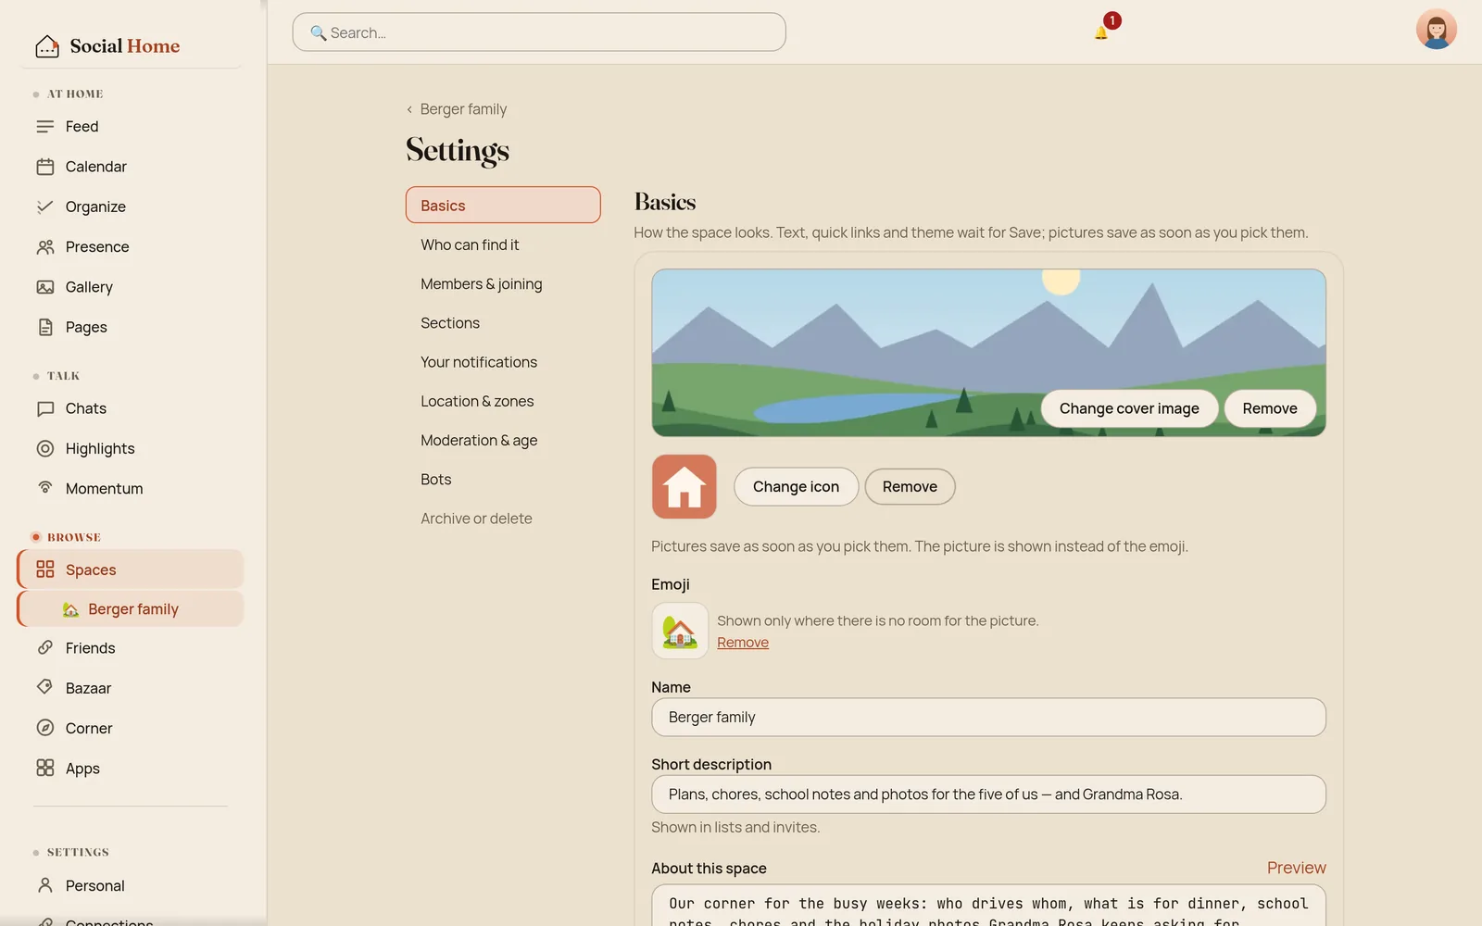Open the user avatar menu

1436,30
